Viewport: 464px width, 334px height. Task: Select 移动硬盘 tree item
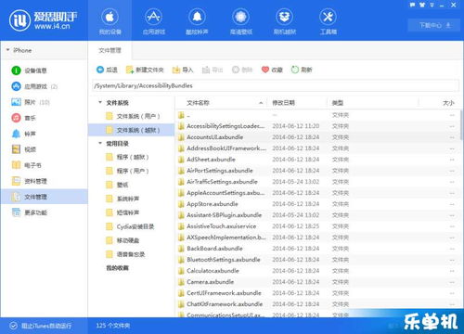click(132, 240)
